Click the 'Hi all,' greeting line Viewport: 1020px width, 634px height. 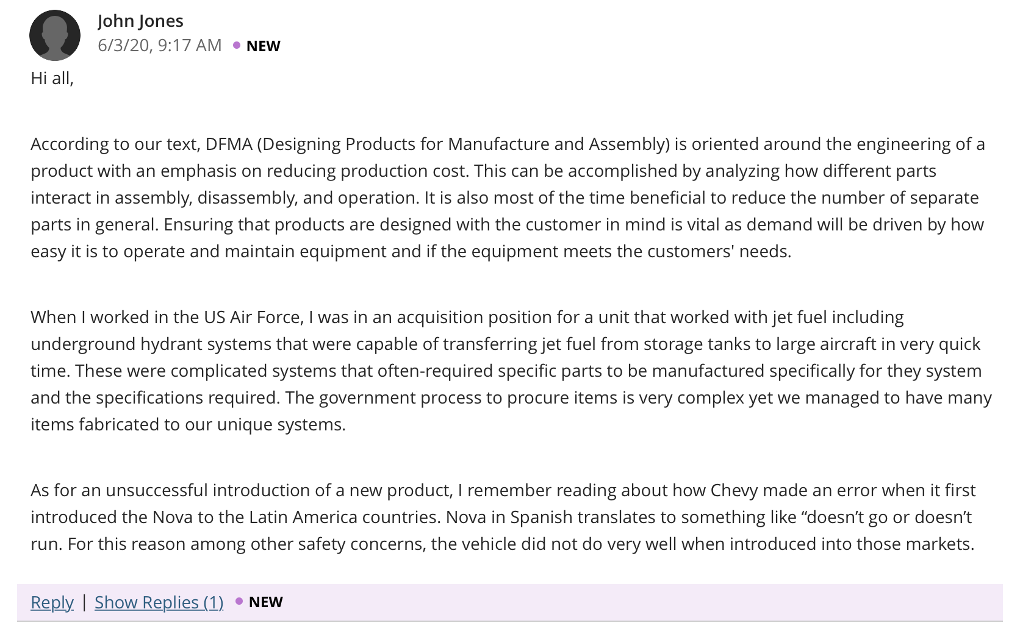(x=52, y=78)
